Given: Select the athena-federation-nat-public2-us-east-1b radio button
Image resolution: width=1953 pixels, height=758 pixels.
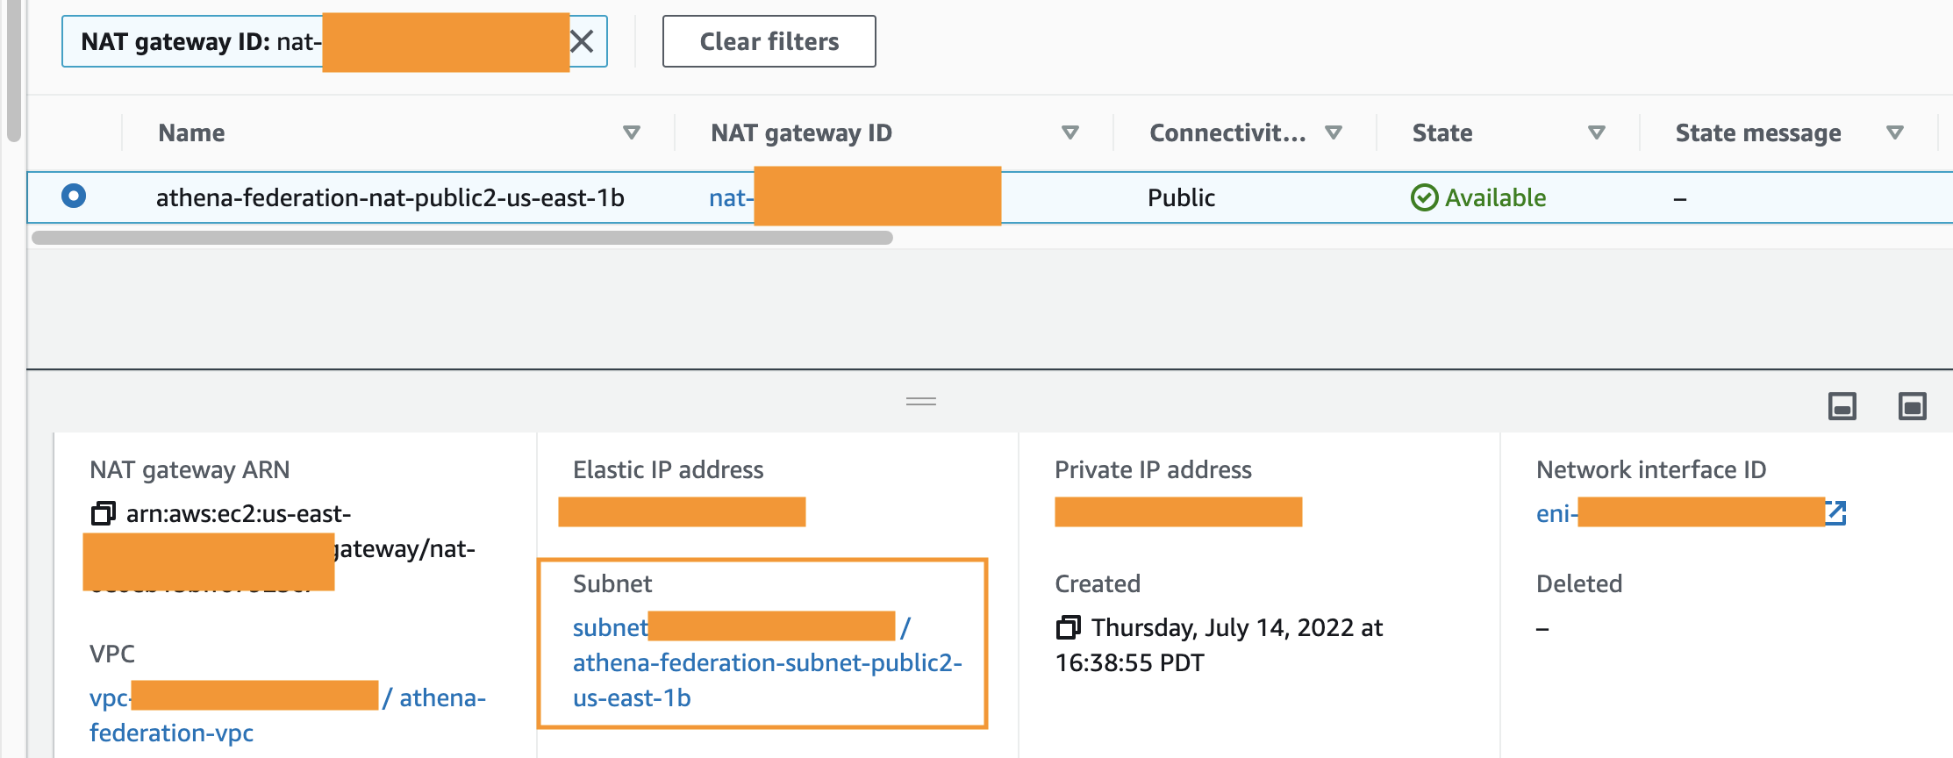Looking at the screenshot, I should (x=74, y=196).
